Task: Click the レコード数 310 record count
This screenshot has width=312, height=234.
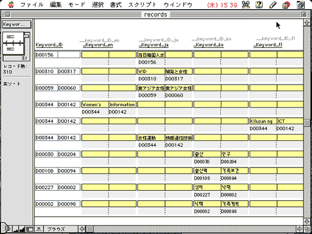Action: click(x=15, y=69)
